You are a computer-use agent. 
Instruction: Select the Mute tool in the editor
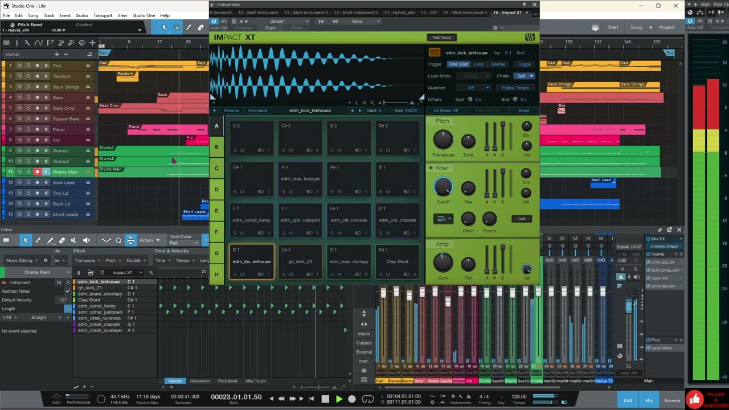click(74, 240)
